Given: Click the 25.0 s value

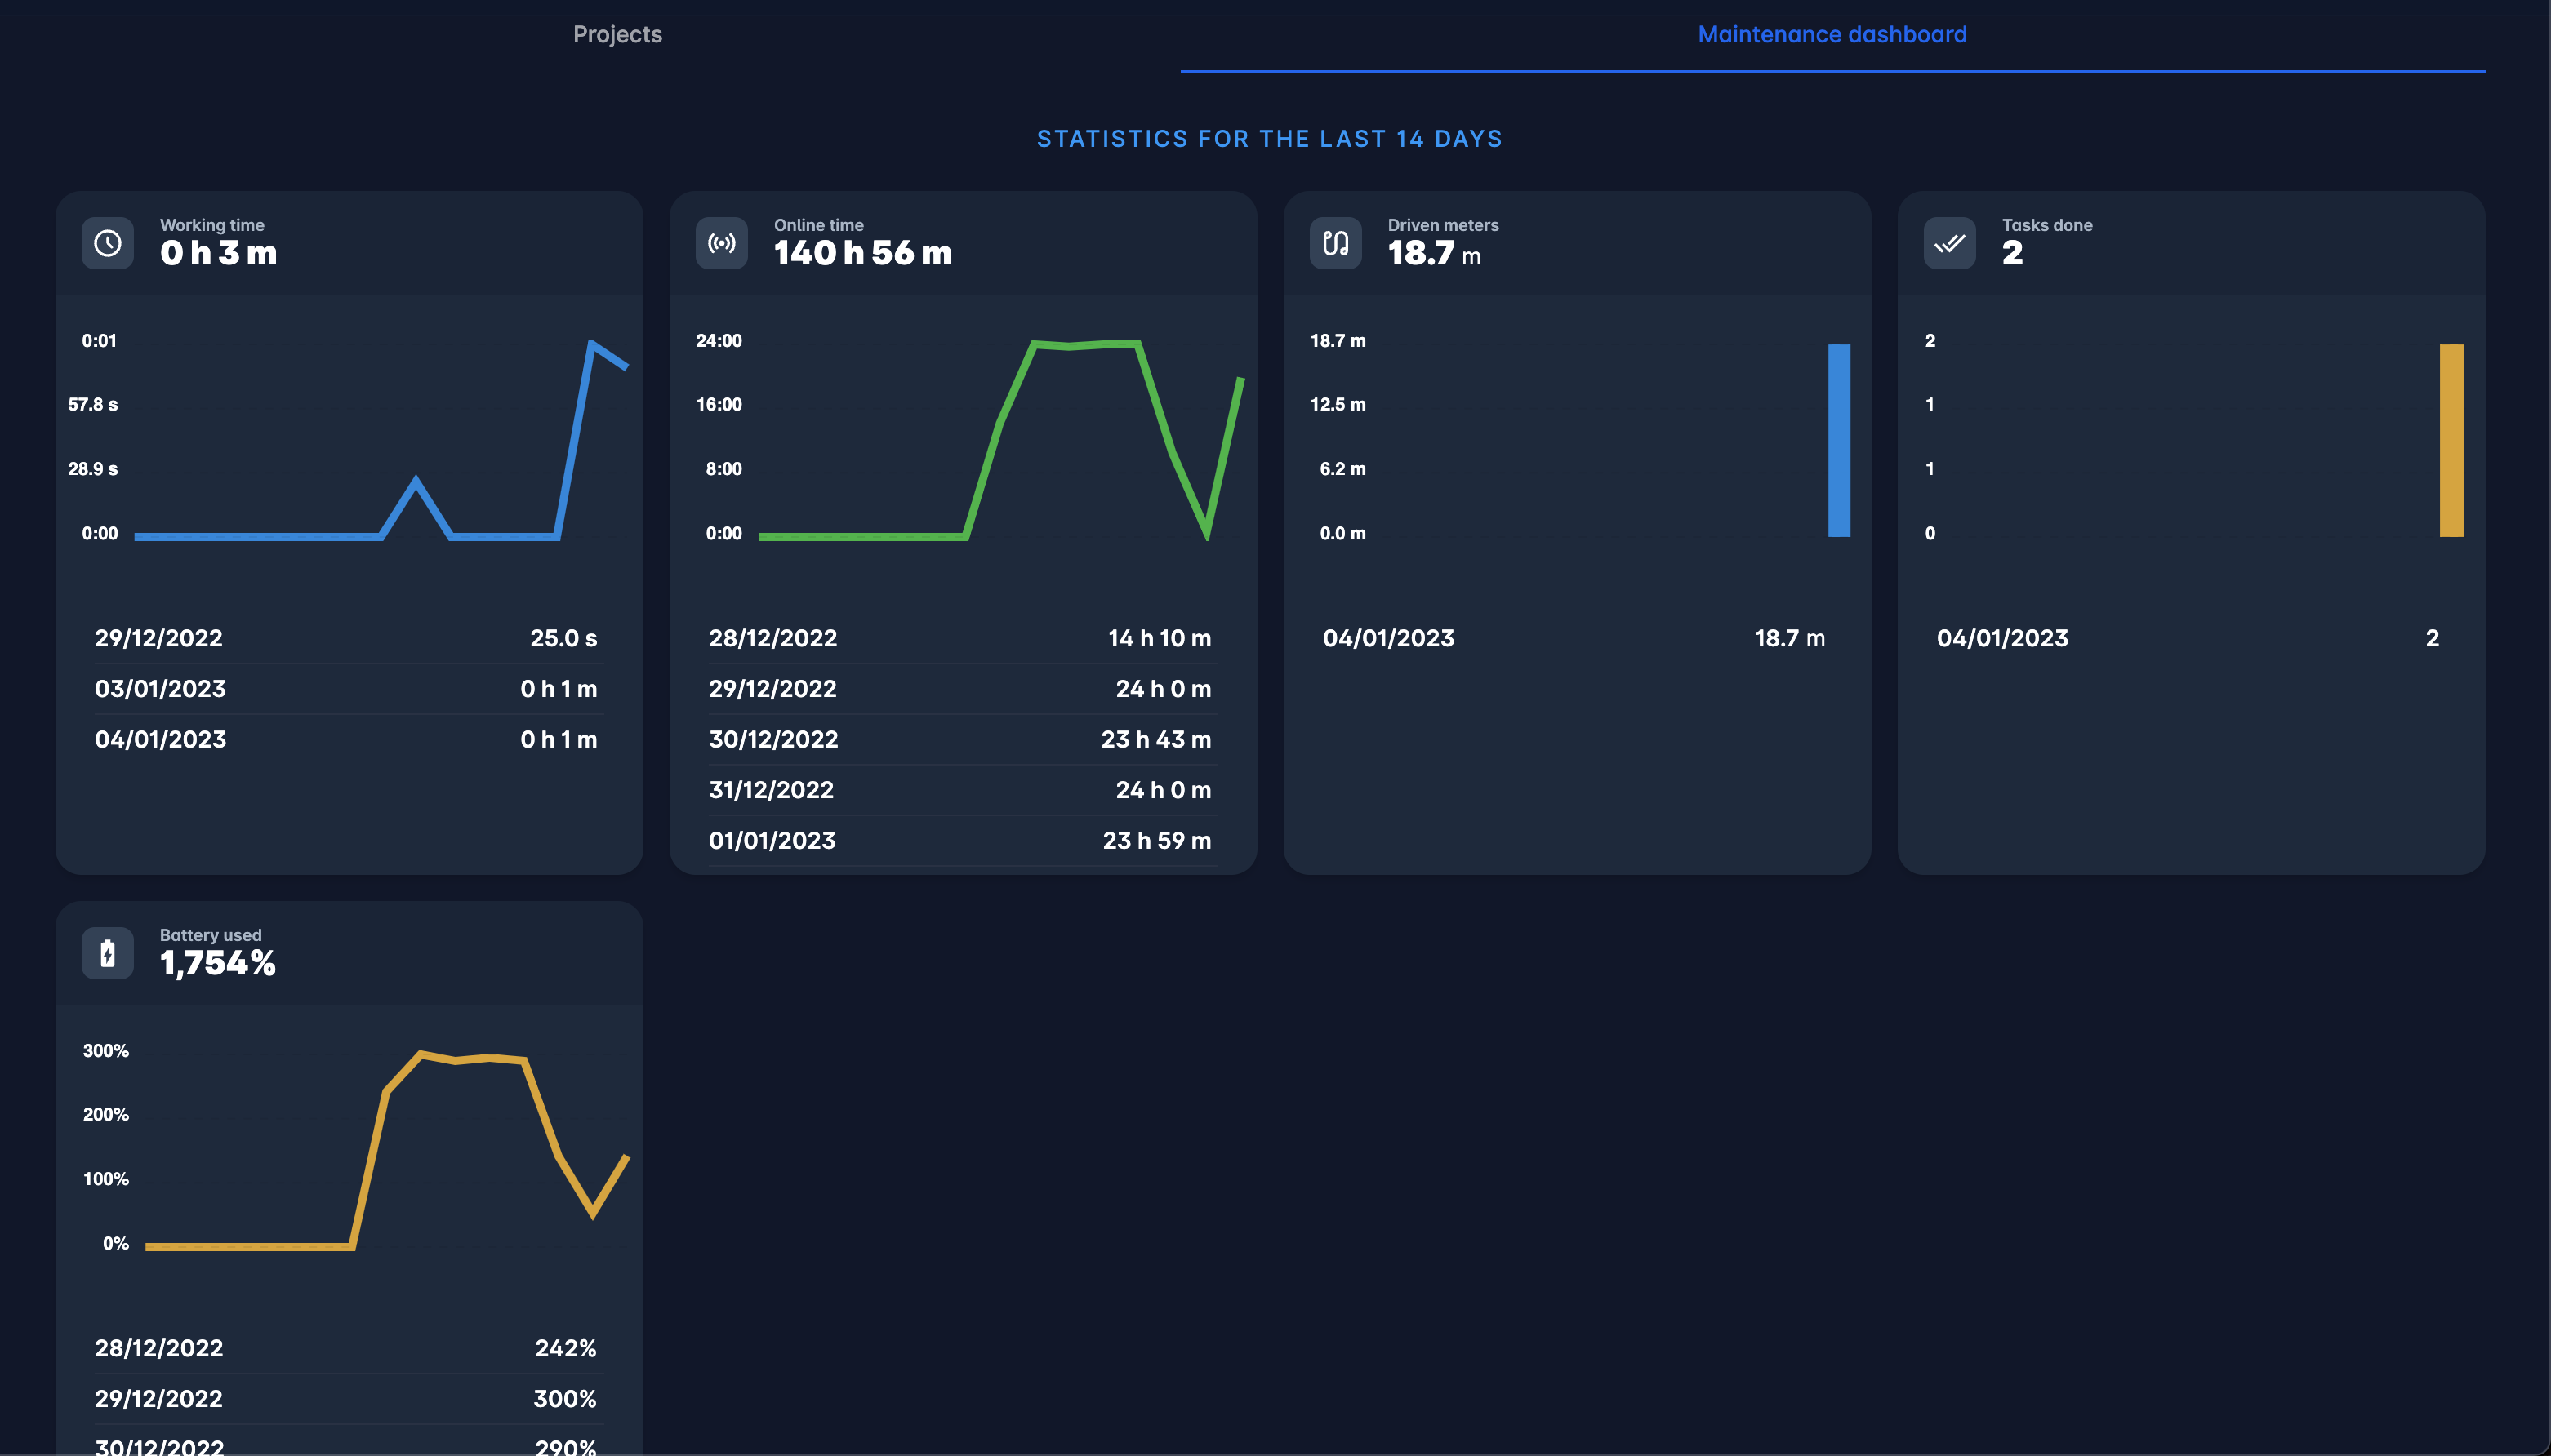Looking at the screenshot, I should pyautogui.click(x=563, y=638).
